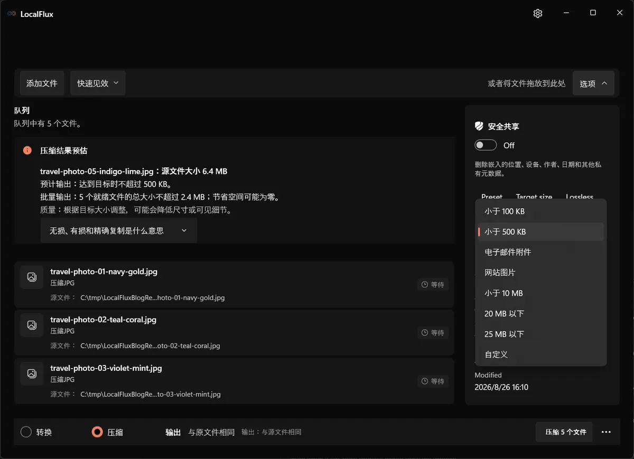Image resolution: width=634 pixels, height=459 pixels.
Task: Switch to the Target size tab
Action: coord(534,196)
